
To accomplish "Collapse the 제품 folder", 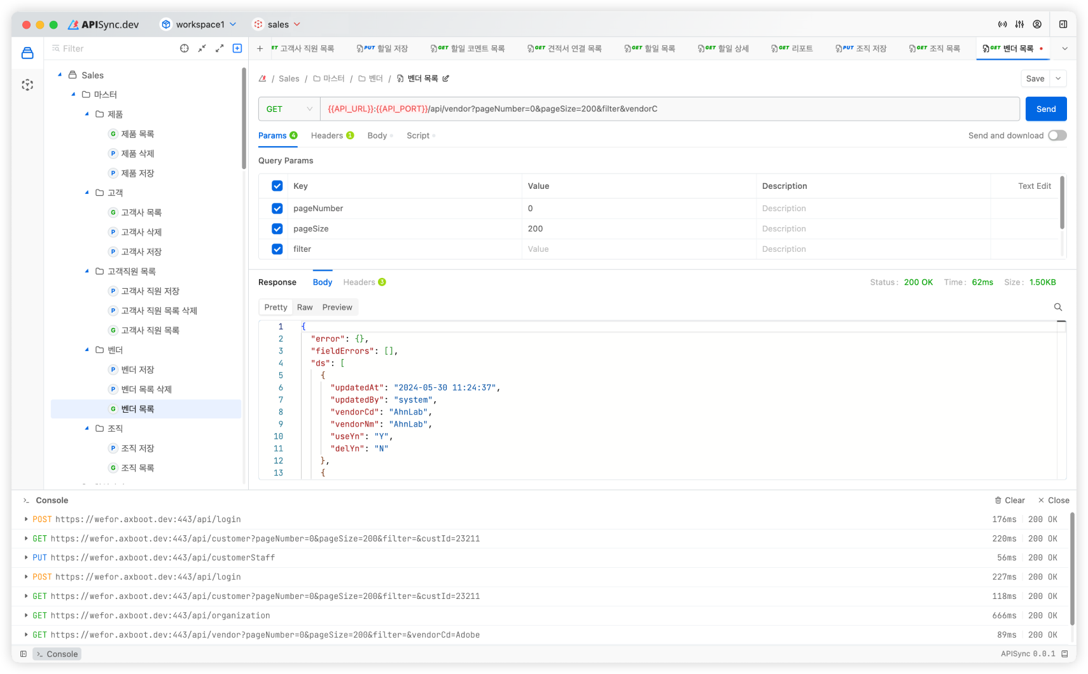I will [87, 114].
